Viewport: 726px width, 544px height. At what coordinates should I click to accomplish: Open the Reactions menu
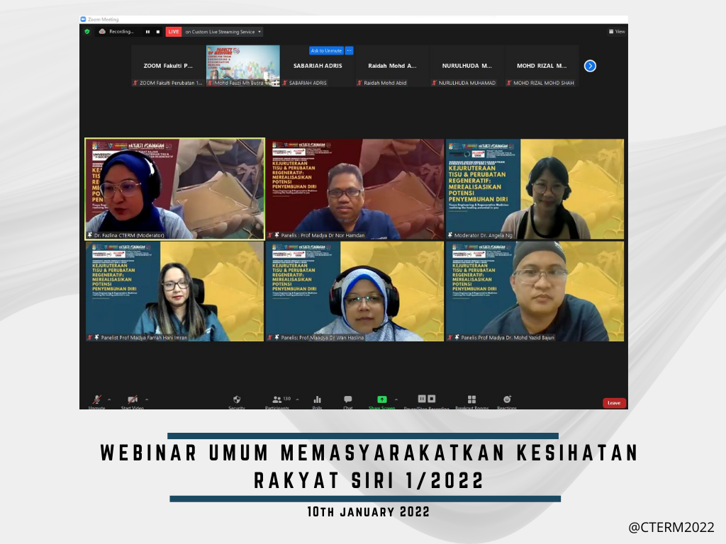tap(507, 400)
